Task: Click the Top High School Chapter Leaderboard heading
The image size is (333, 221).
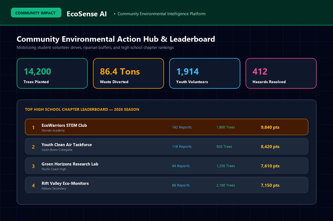Action: click(x=82, y=109)
